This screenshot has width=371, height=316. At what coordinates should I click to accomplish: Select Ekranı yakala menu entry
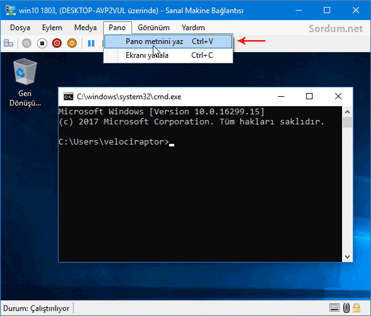[169, 55]
